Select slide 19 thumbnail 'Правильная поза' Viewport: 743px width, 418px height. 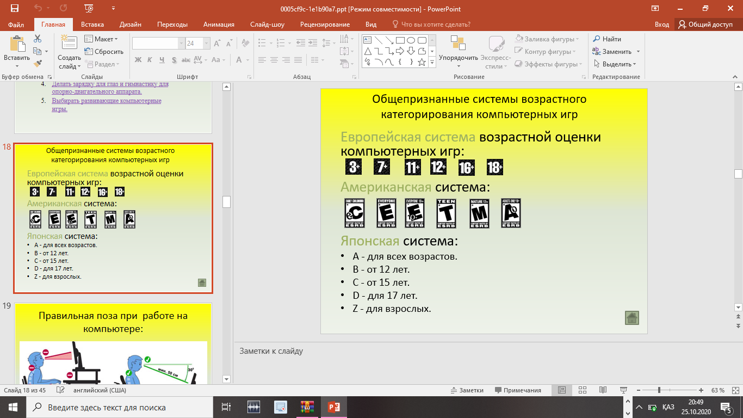click(113, 344)
